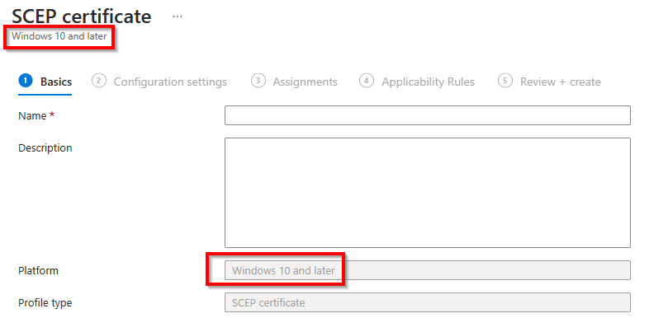Click step number 5 circle icon
Screen dimensions: 649x332
click(x=505, y=81)
